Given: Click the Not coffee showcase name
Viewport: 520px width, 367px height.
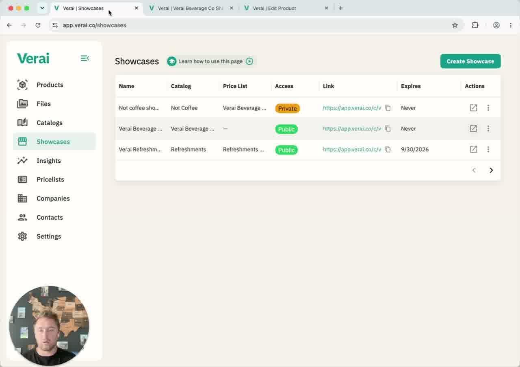Looking at the screenshot, I should 139,108.
